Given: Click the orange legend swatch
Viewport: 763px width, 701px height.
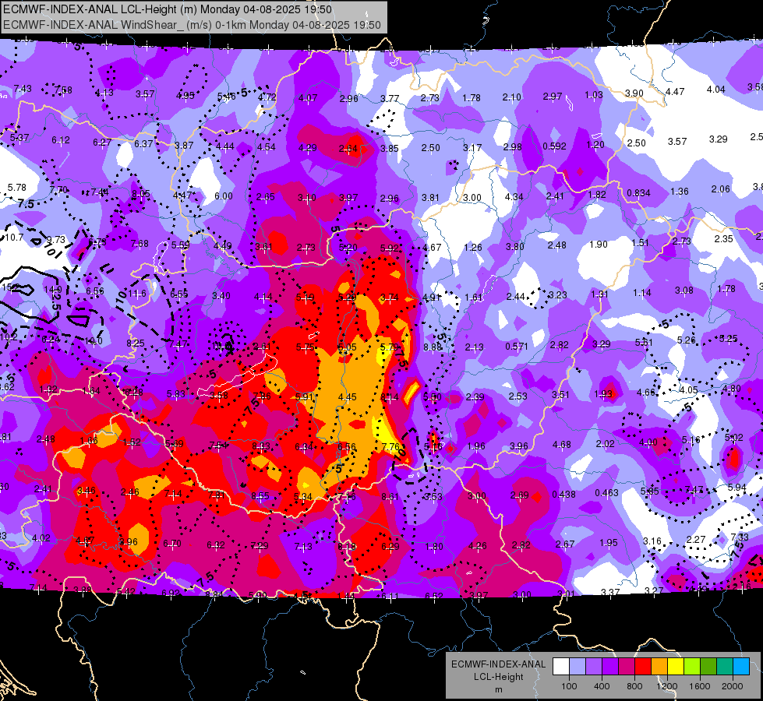Looking at the screenshot, I should [x=659, y=667].
